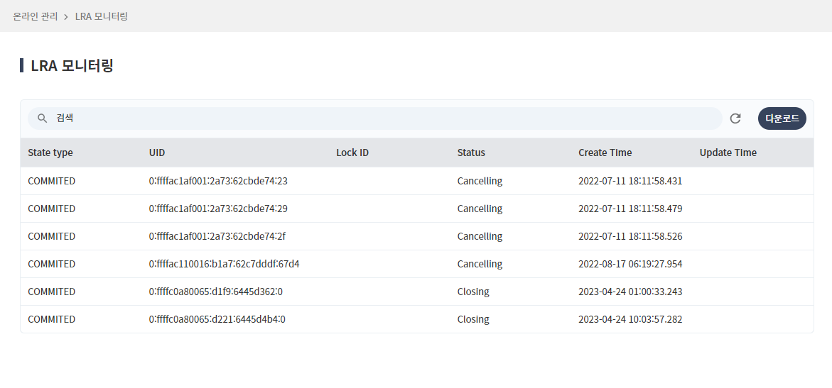The width and height of the screenshot is (832, 388).
Task: Click the Update Time column header
Action: [728, 153]
